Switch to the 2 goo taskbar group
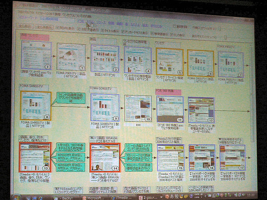This screenshot has height=200, width=267. pos(150,197)
